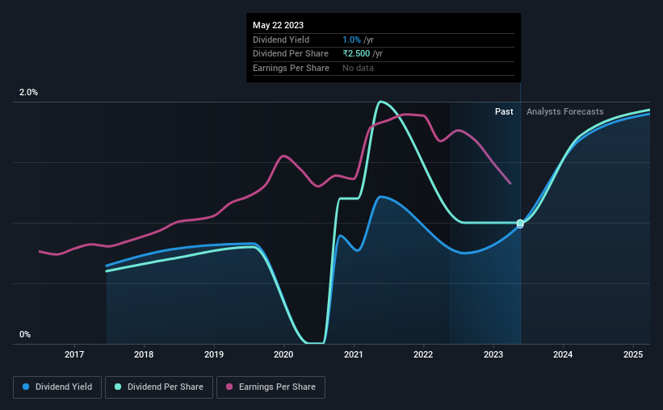Click the ₹2.500 dividend per share value
663x410 pixels.
click(356, 54)
